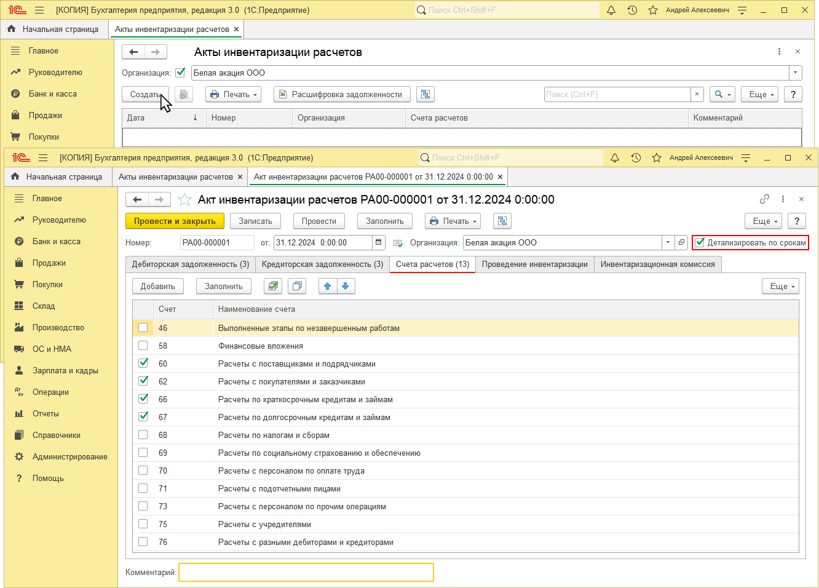Expand the magnifier search dropdown in the list
The width and height of the screenshot is (819, 588).
[722, 94]
